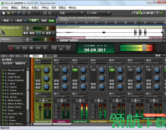
Task: Click the fast forward button
Action: click(x=38, y=48)
